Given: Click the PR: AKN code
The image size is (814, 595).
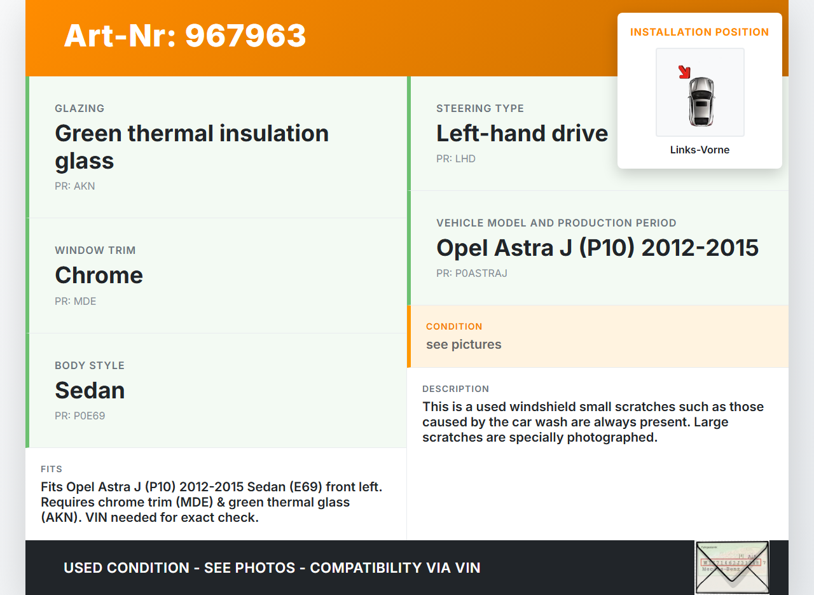Looking at the screenshot, I should tap(75, 186).
